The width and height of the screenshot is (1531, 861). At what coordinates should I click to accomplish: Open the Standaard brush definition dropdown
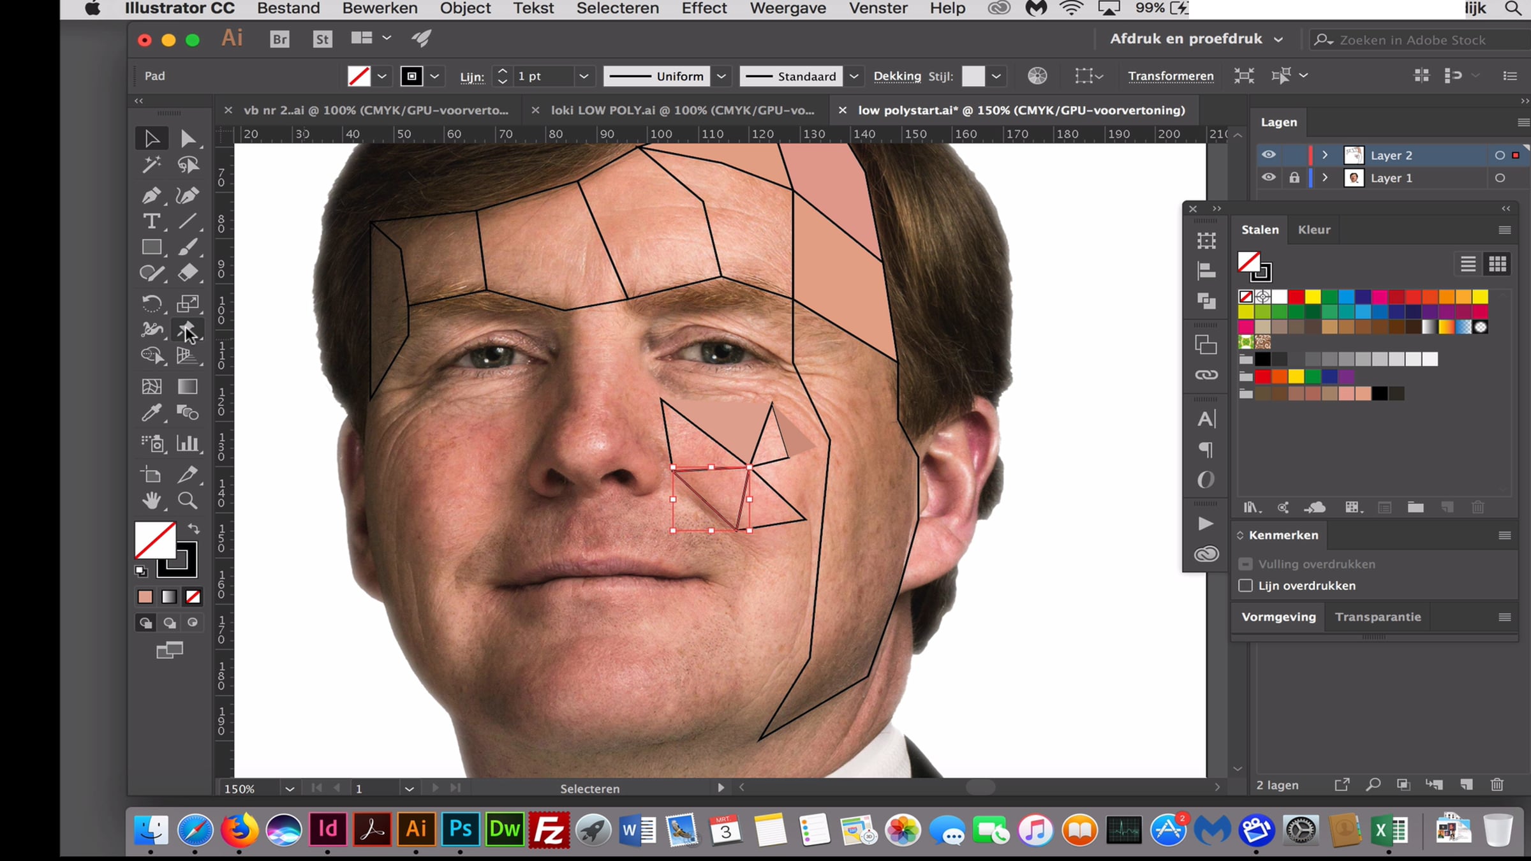click(x=854, y=77)
